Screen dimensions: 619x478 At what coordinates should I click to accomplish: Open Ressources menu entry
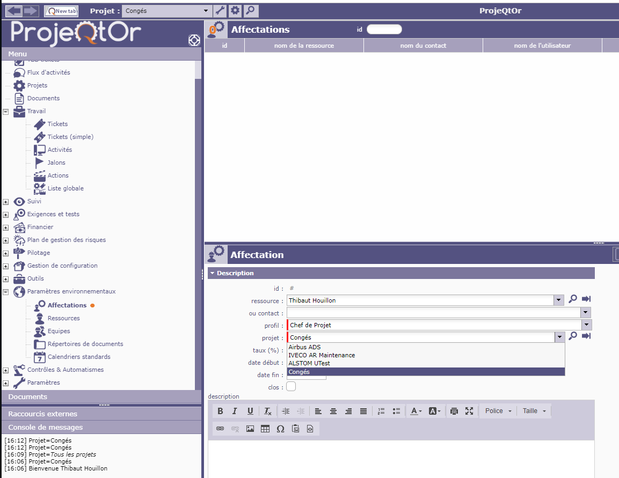[63, 318]
